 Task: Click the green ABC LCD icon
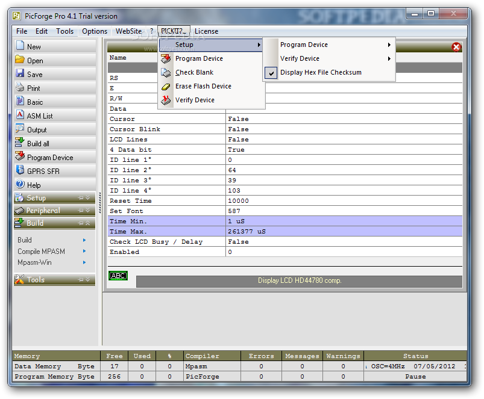(x=118, y=276)
